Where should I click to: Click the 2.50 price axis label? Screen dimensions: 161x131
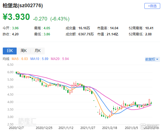(x=10, y=124)
